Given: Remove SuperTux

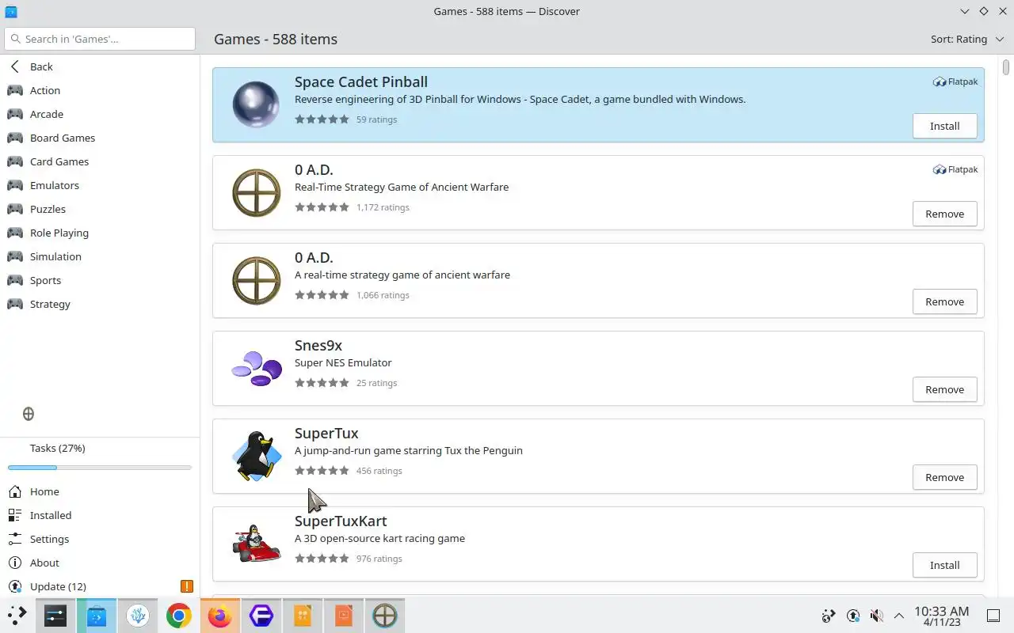Looking at the screenshot, I should click(x=944, y=477).
